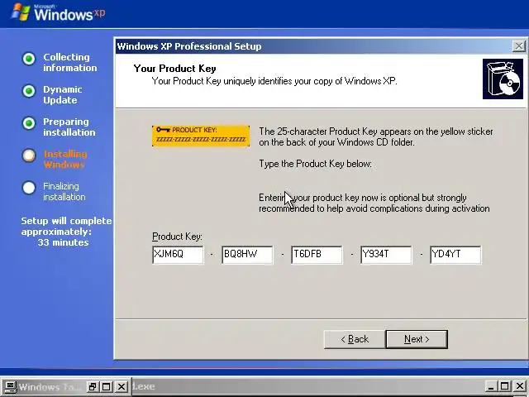Go back with the Back button
Viewport: 529px width, 397px height.
tap(355, 339)
